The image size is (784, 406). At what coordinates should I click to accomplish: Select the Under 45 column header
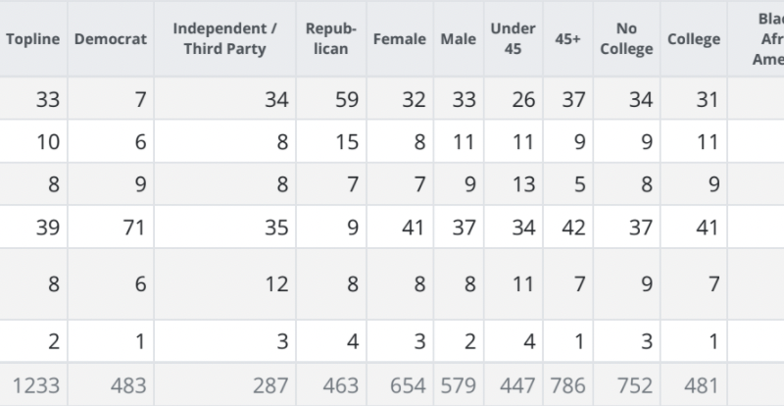pos(515,39)
